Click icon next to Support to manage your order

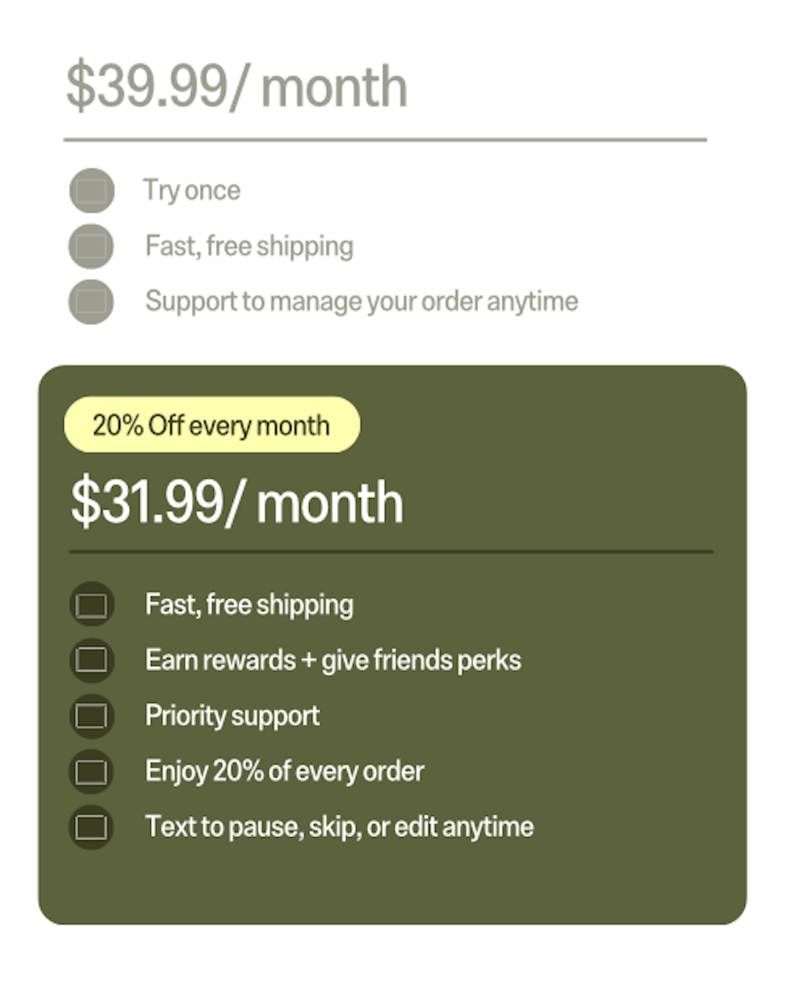click(92, 302)
